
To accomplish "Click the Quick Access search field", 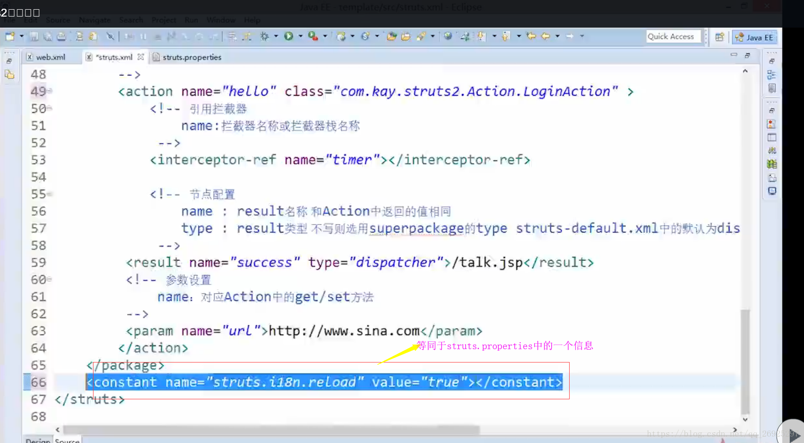I will tap(673, 36).
